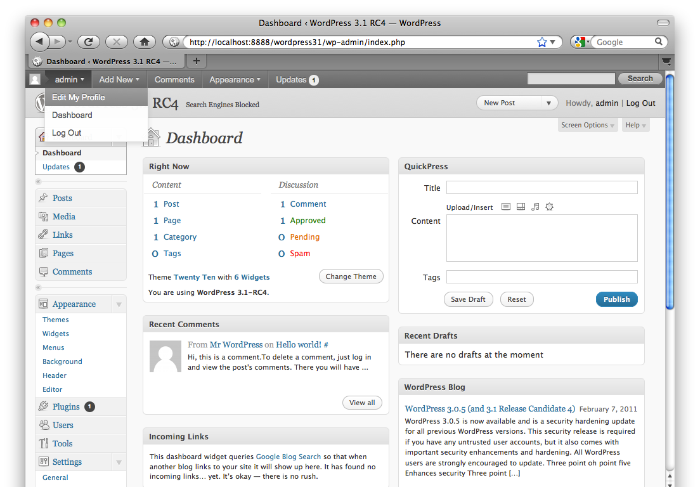Collapse the Settings sidebar submenu arrow

tap(119, 462)
